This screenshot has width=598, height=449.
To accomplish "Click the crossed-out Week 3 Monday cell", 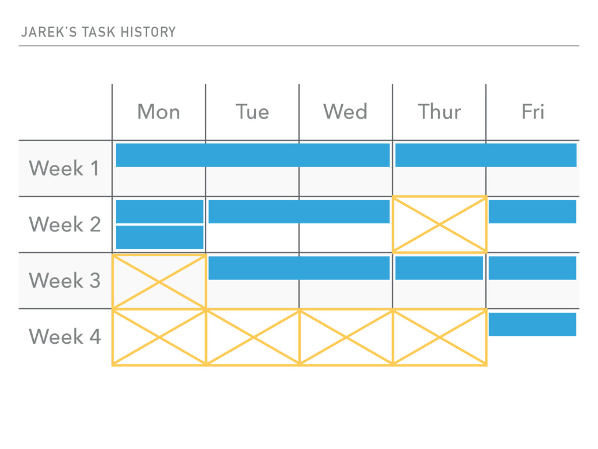I will (159, 281).
